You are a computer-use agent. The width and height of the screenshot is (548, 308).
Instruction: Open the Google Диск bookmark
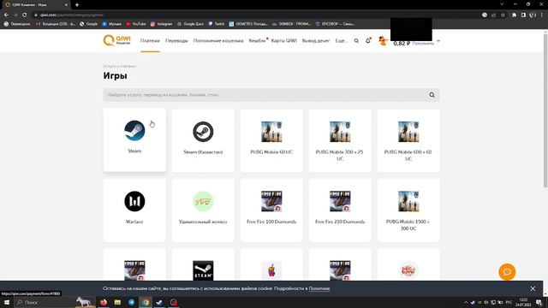(x=190, y=24)
